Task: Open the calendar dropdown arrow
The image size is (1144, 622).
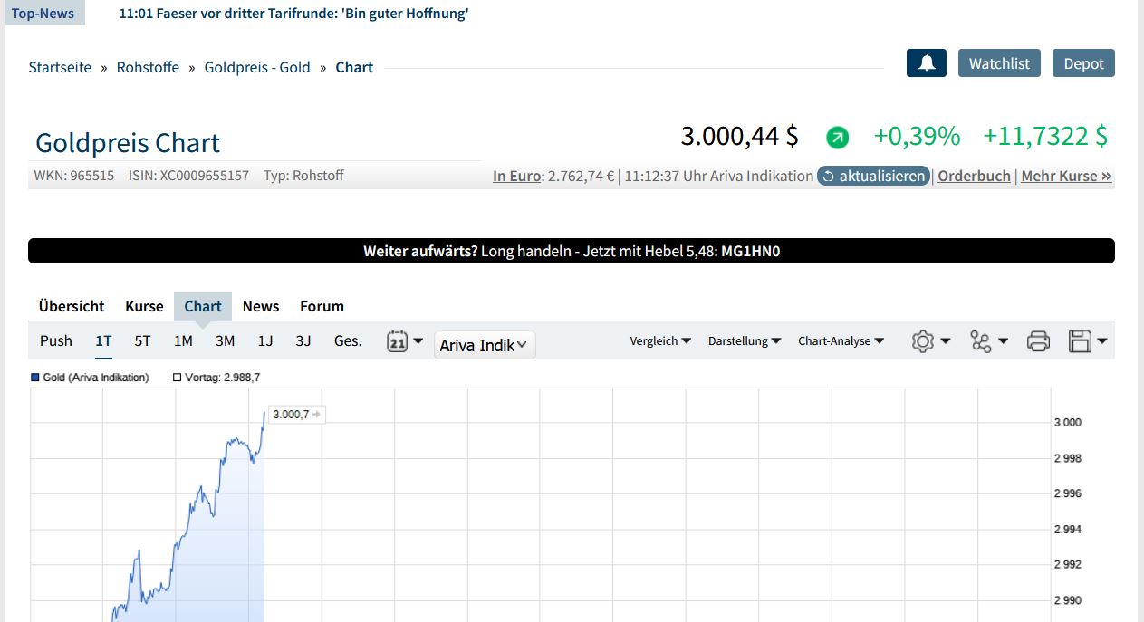Action: 418,341
